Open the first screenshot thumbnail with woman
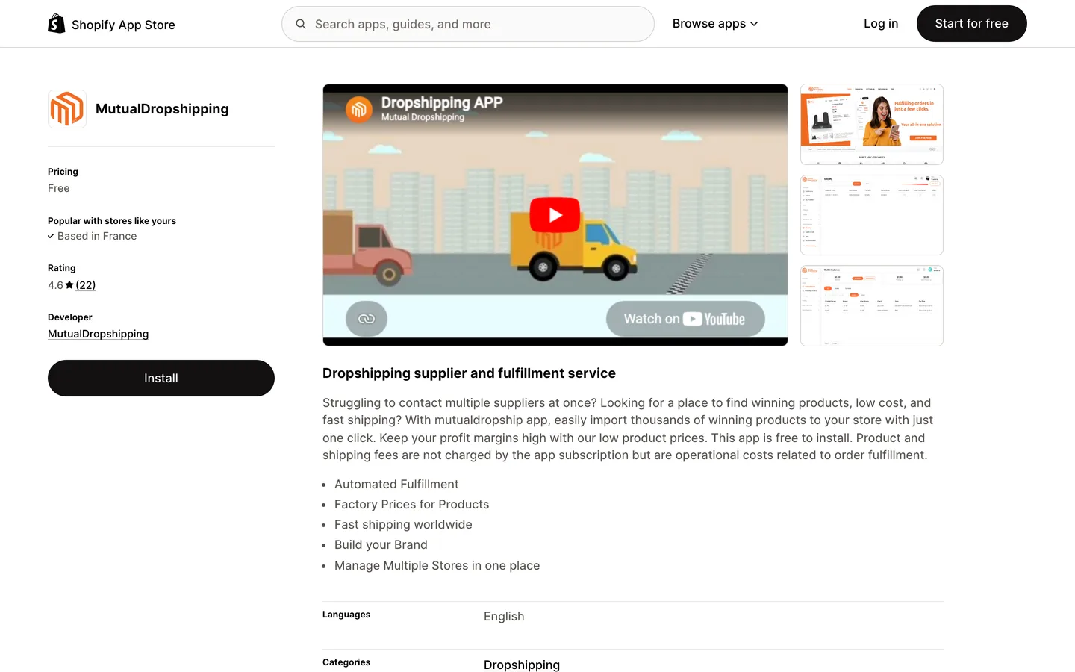1075x672 pixels. 872,124
